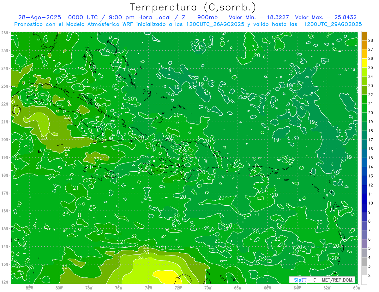Click latitude axis label '22N'
This screenshot has width=379, height=292.
tap(4, 104)
